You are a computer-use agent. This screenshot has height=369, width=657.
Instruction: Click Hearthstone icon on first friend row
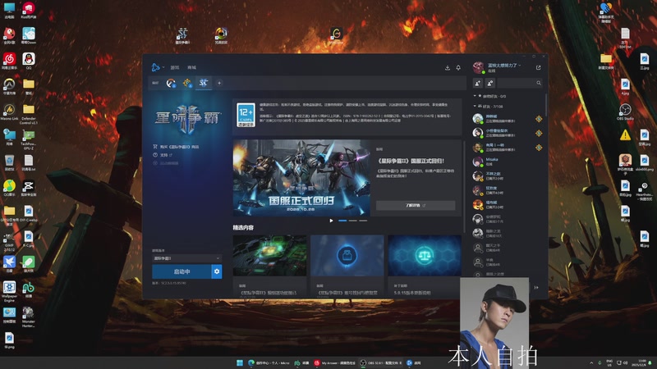coord(539,119)
